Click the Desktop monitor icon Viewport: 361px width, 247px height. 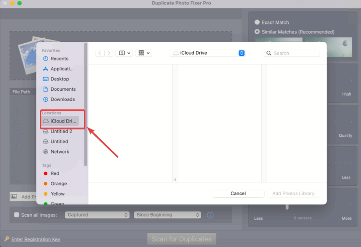pos(45,79)
